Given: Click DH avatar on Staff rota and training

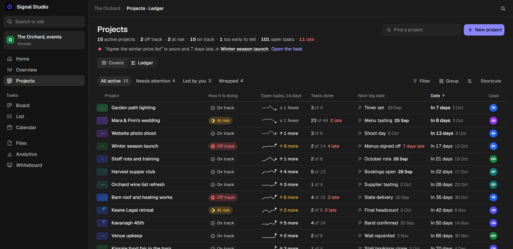Looking at the screenshot, I should 493,159.
